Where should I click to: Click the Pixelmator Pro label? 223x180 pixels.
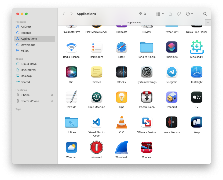click(72, 32)
